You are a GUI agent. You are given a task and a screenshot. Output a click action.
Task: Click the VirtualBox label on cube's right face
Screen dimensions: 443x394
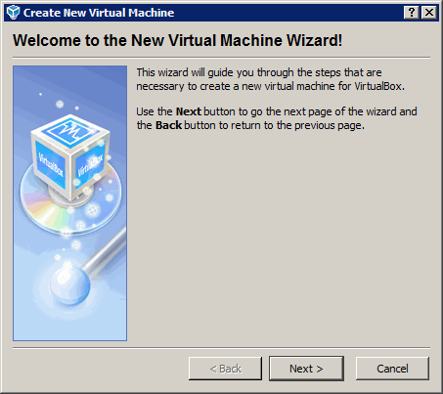coord(90,165)
